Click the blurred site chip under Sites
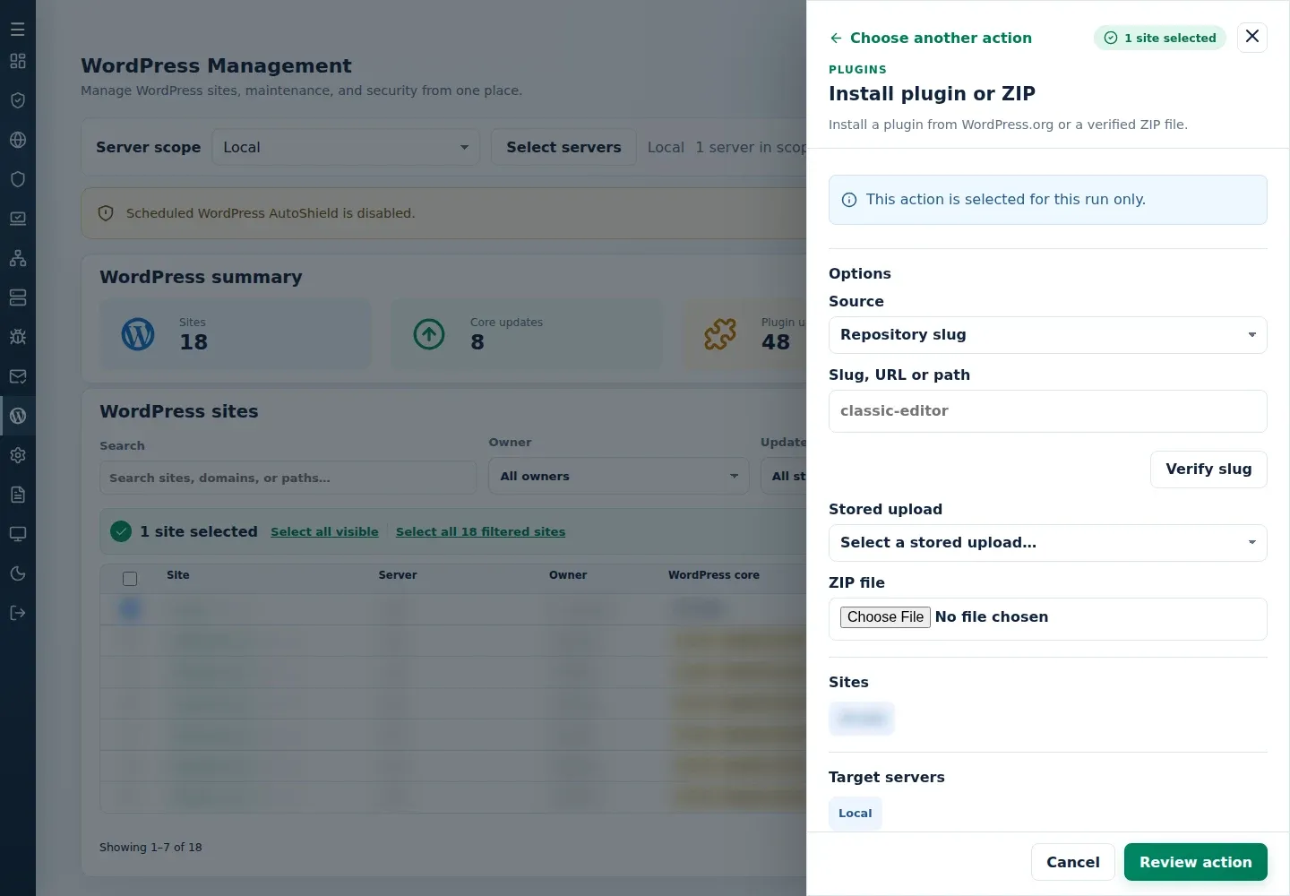1290x896 pixels. point(862,719)
